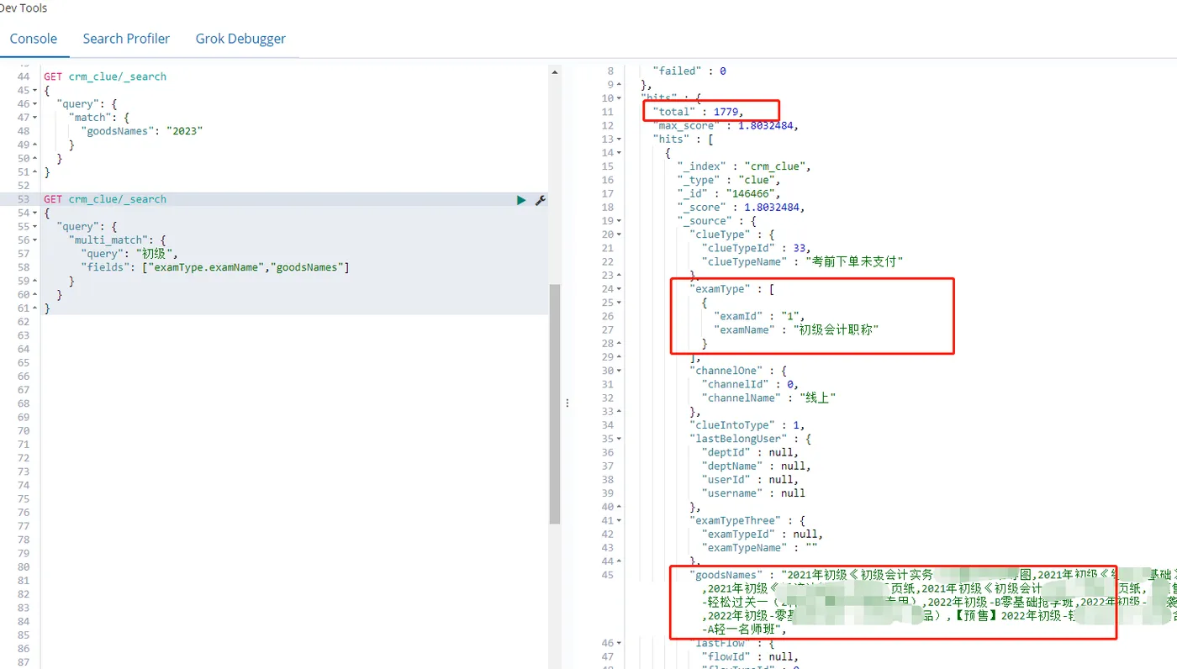The width and height of the screenshot is (1177, 669).
Task: Collapse "_source" at response line 19
Action: point(620,221)
